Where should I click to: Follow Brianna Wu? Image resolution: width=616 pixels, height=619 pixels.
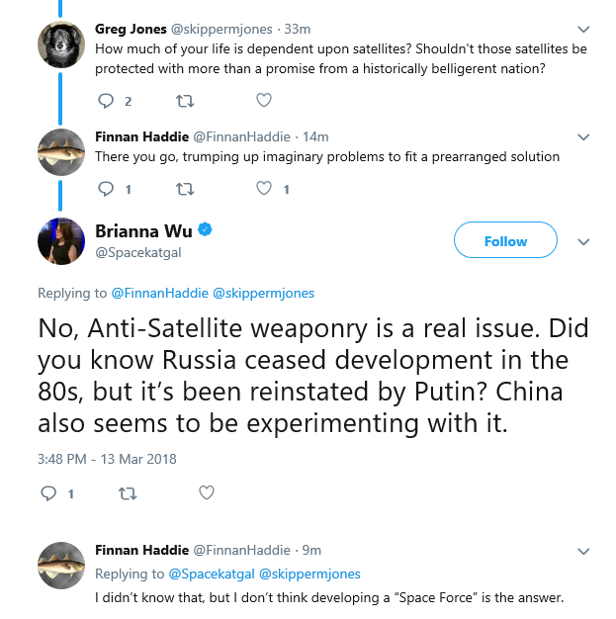pyautogui.click(x=505, y=240)
